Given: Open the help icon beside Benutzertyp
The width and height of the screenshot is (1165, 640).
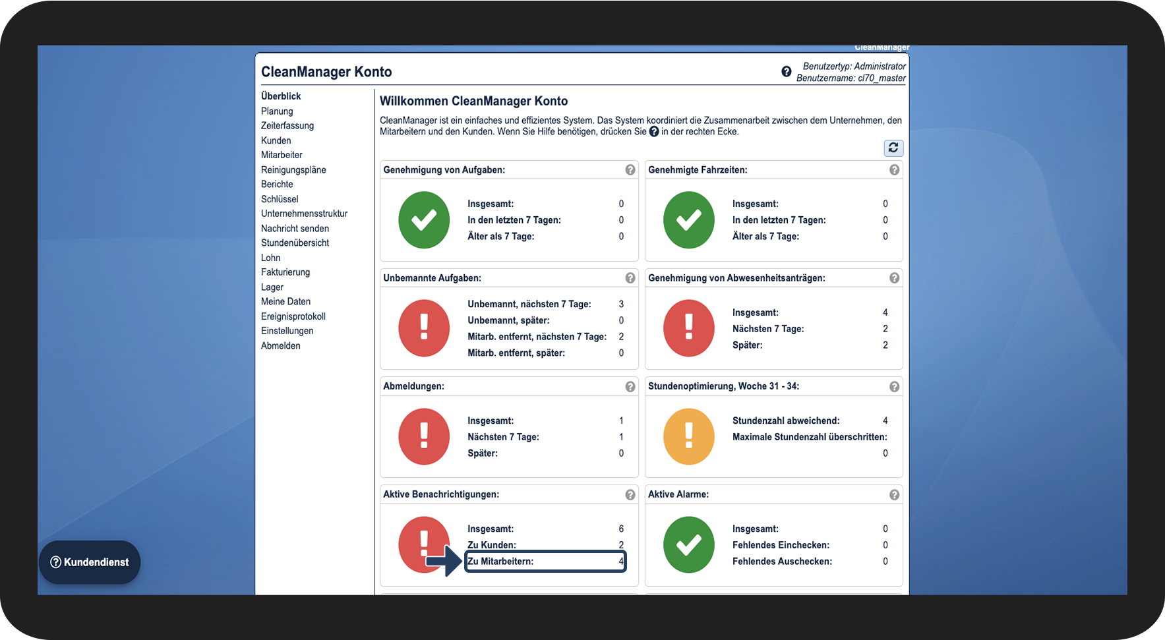Looking at the screenshot, I should click(x=787, y=72).
